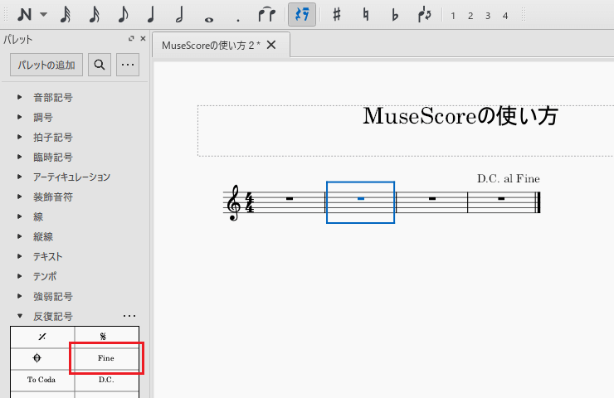Open palette panel more options button

point(128,65)
